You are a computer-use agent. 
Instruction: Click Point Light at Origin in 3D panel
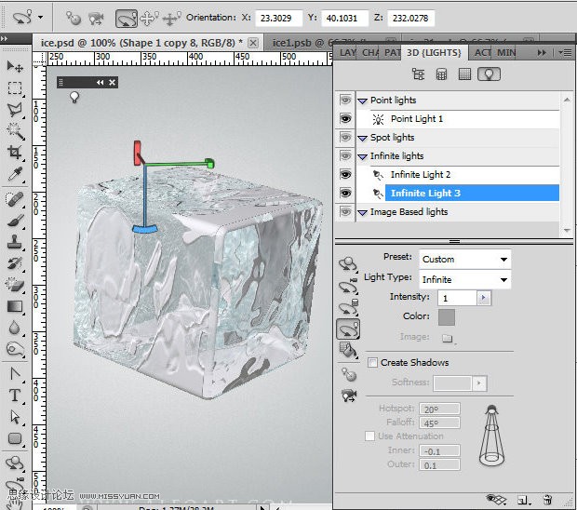(x=348, y=374)
